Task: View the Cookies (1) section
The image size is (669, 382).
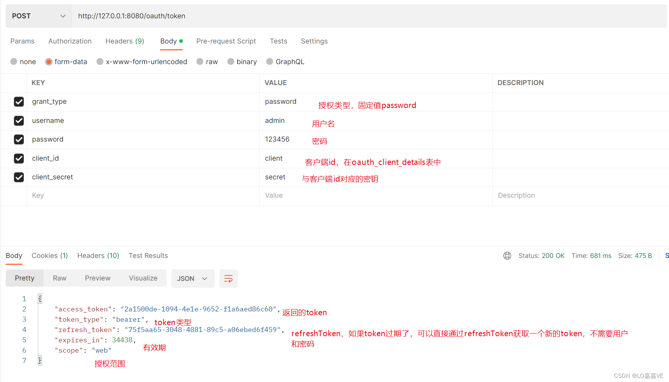Action: pos(50,255)
